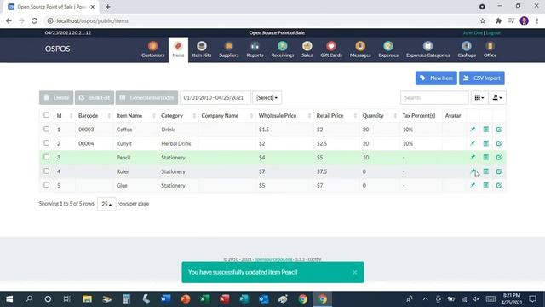The height and width of the screenshot is (307, 545).
Task: Select the Glue row checkbox
Action: (47, 185)
